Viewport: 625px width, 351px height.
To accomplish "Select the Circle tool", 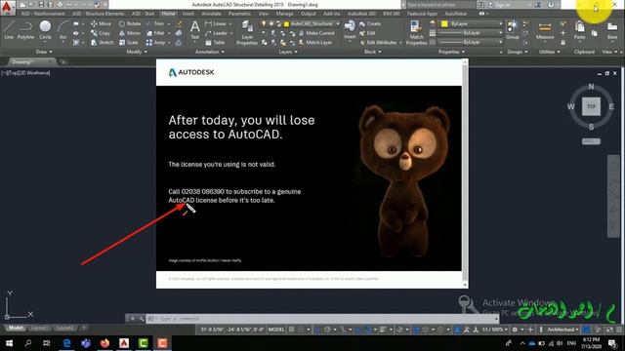I will [x=45, y=30].
